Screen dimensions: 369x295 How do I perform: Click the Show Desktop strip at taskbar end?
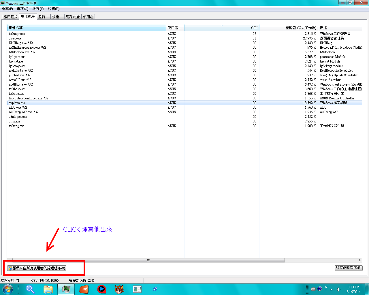click(367, 289)
